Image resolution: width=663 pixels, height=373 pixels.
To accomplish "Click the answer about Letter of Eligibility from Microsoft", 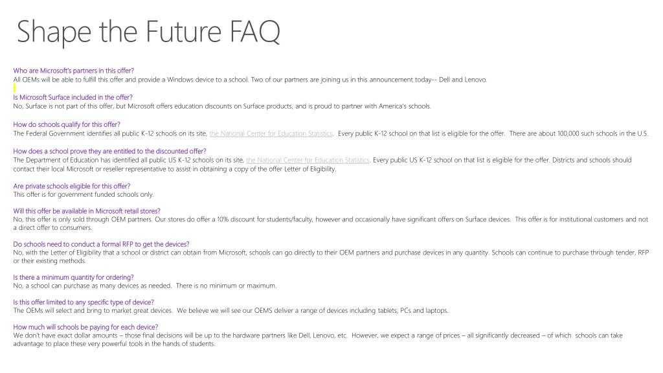I will click(331, 256).
